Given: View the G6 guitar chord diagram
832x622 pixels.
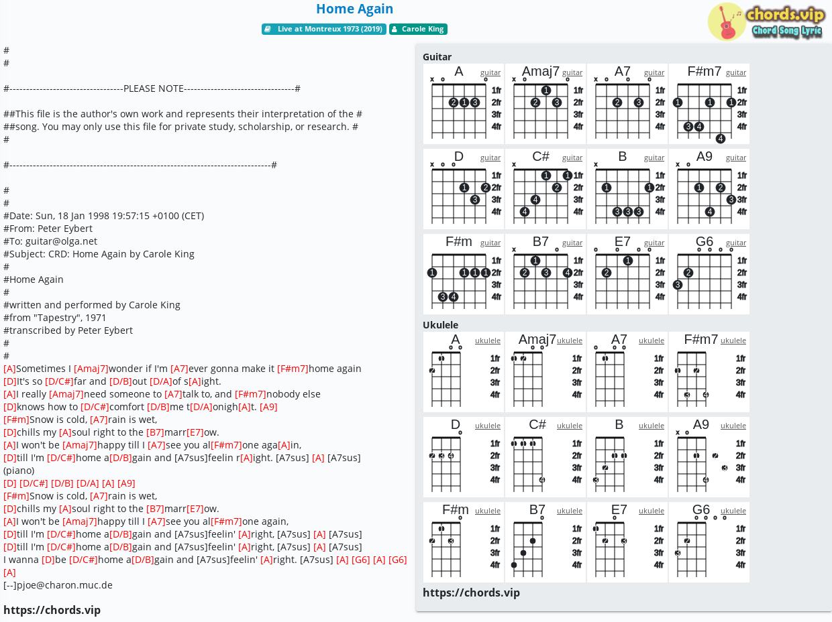Looking at the screenshot, I should [x=709, y=274].
